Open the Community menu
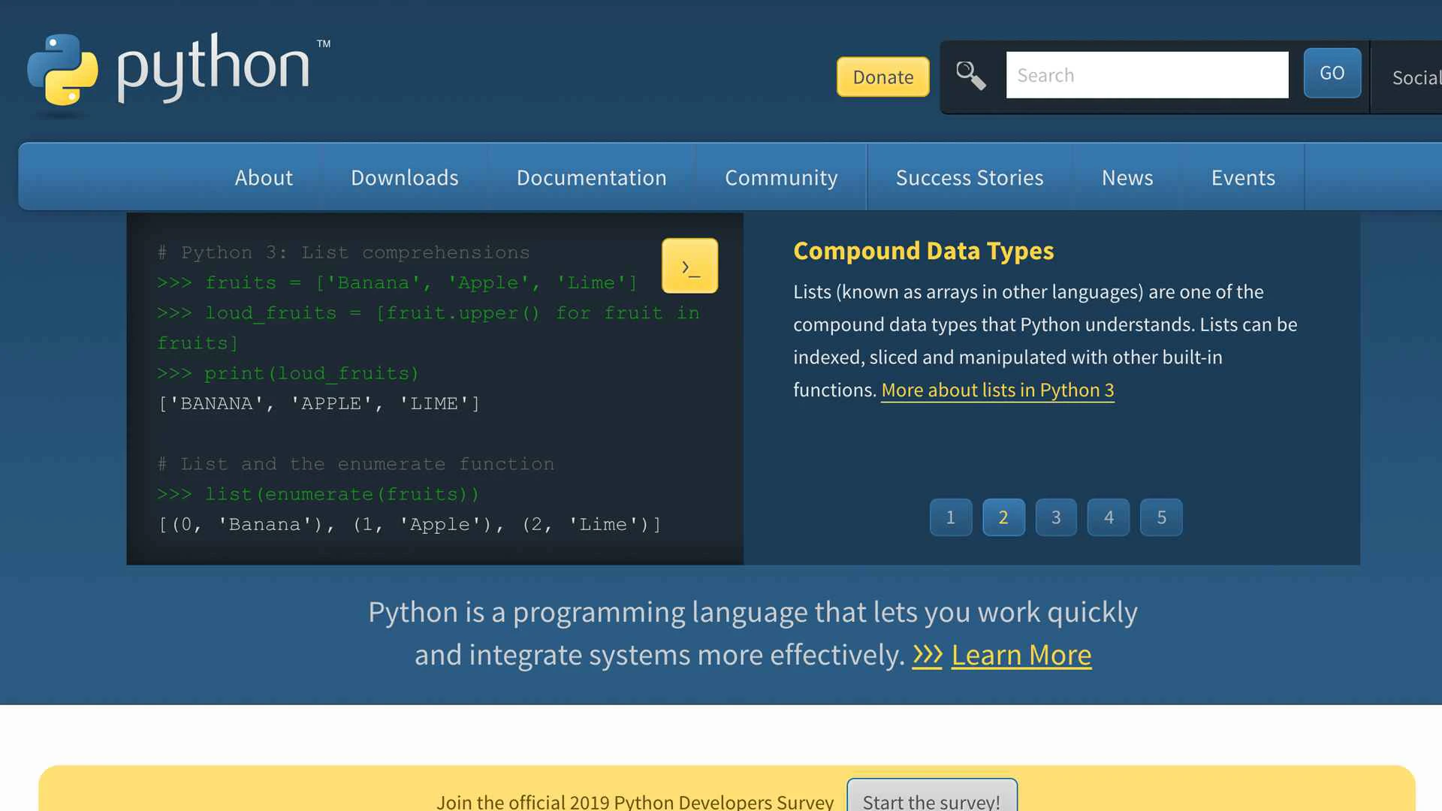Screen dimensions: 1442x811 [x=780, y=178]
